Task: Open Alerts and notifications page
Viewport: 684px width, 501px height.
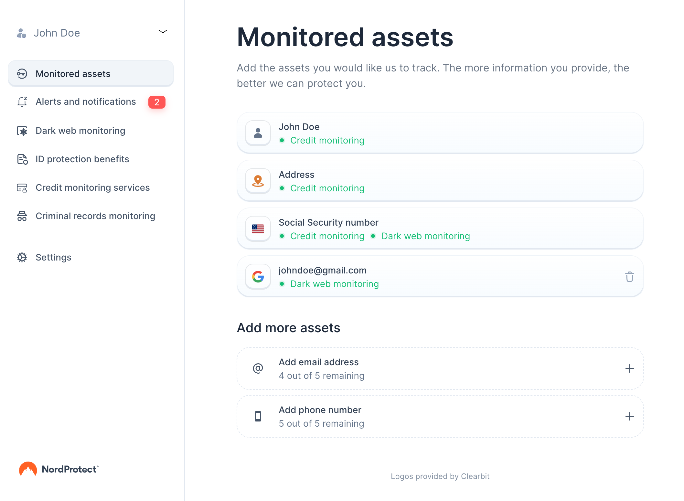Action: pyautogui.click(x=86, y=102)
